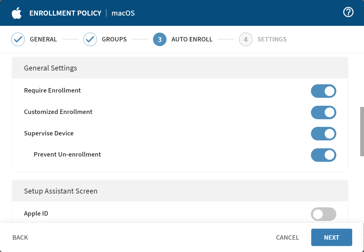The height and width of the screenshot is (252, 364).
Task: Select the step 3 circle icon
Action: 159,39
